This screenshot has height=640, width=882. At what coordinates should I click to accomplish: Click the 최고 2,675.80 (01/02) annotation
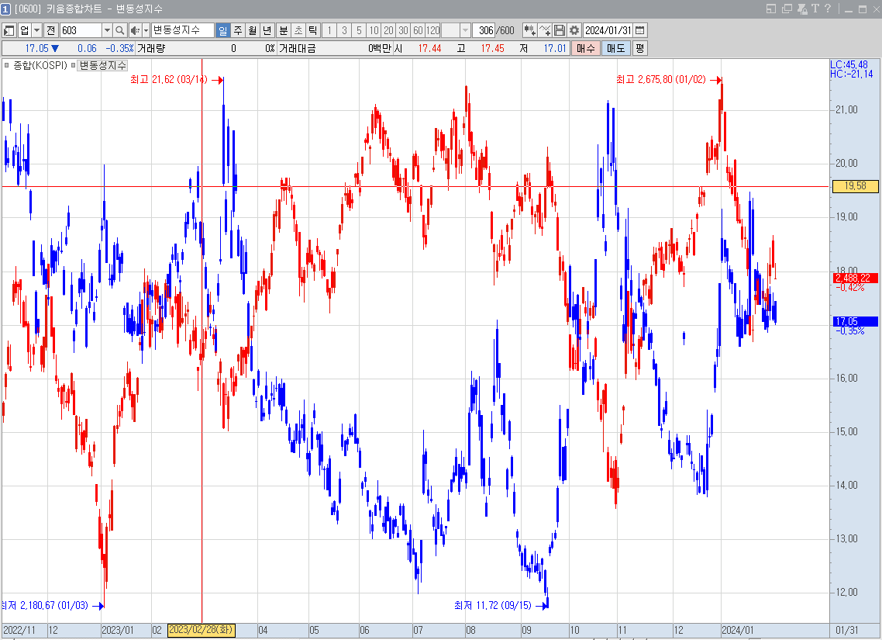click(x=661, y=80)
